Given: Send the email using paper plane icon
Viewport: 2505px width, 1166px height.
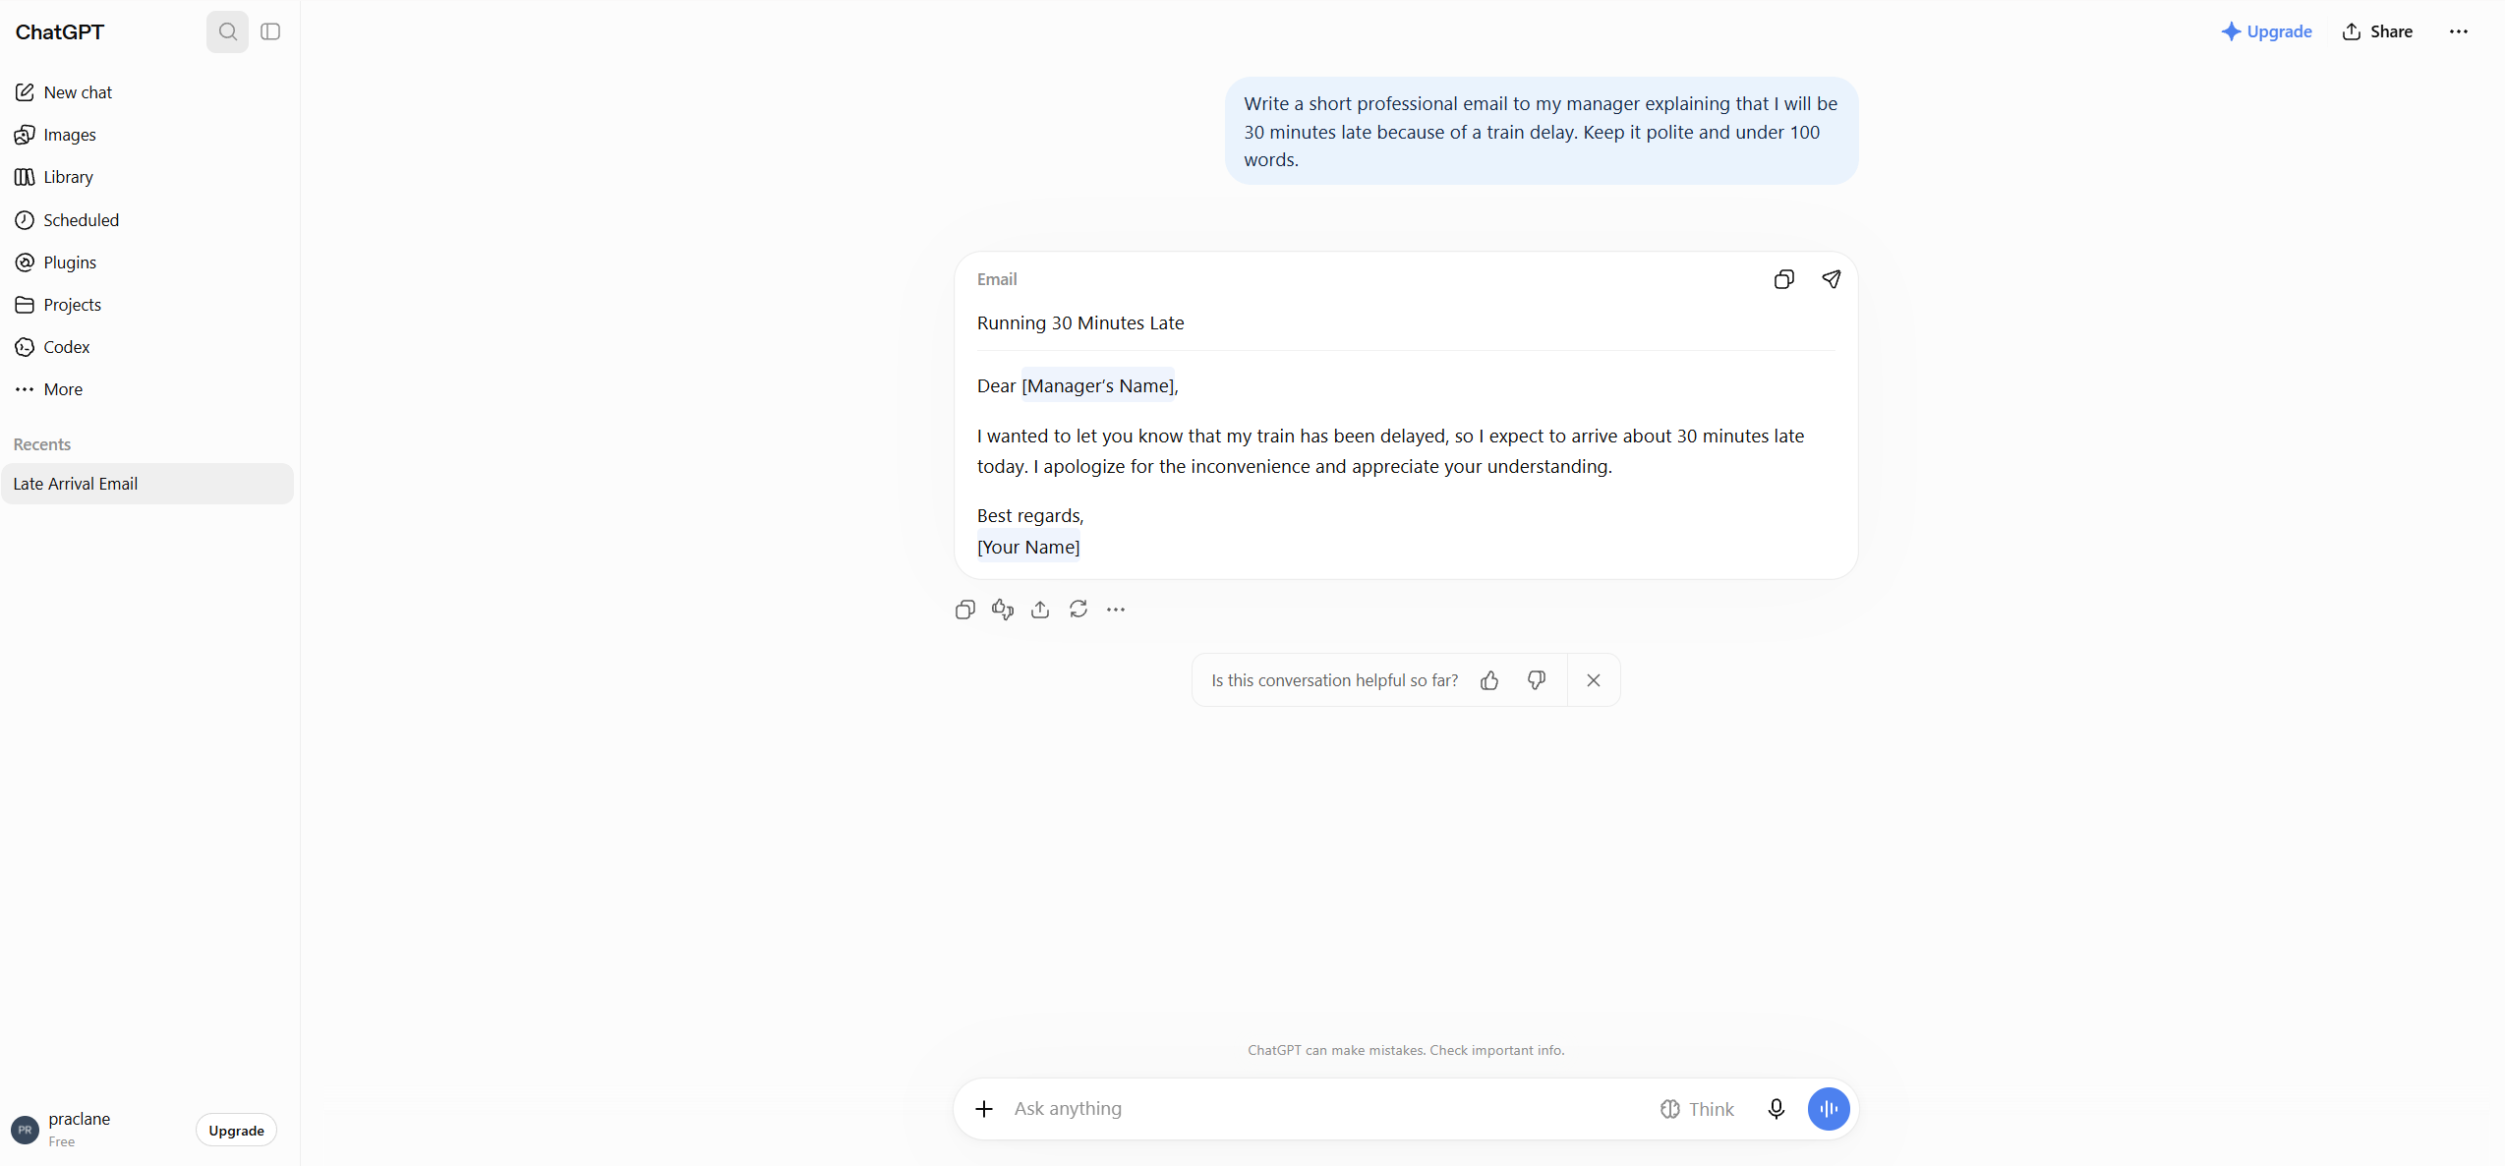Looking at the screenshot, I should 1831,279.
